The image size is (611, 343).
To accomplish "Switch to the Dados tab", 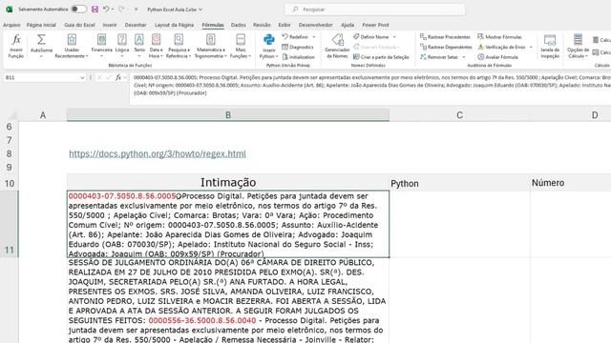I will [239, 25].
